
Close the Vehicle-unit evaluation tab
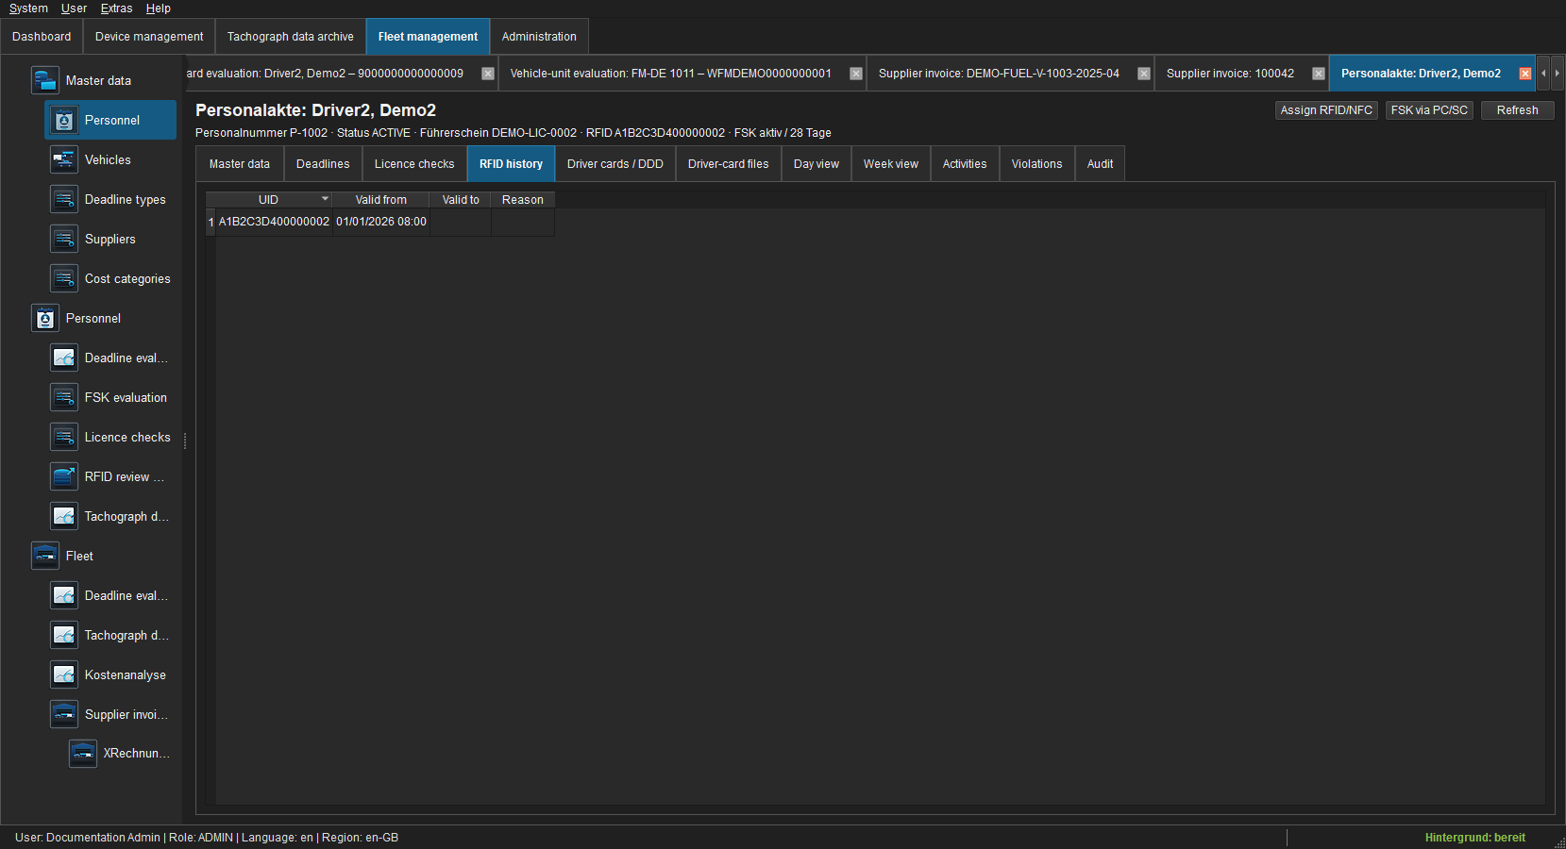856,74
